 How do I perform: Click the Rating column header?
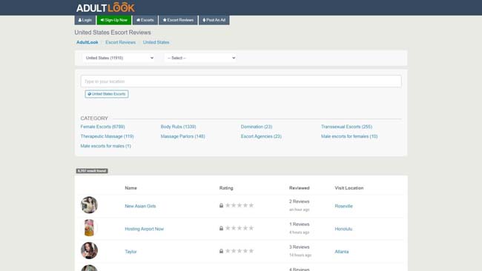click(226, 188)
